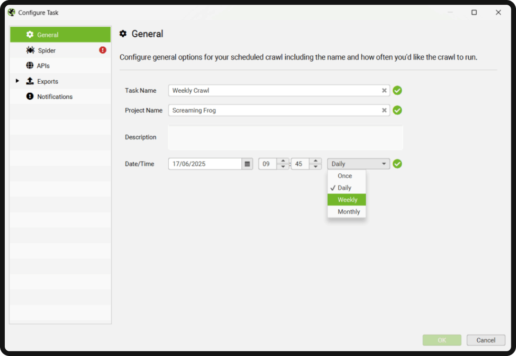Click inside the Description text area
This screenshot has width=516, height=356.
(285, 137)
